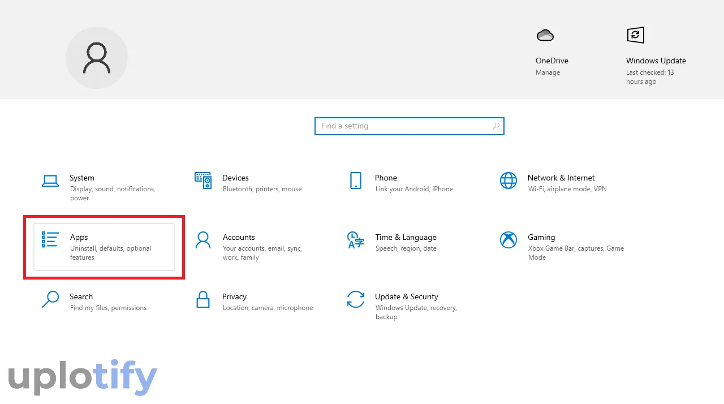Open Search settings title
Viewport: 724px width, 404px height.
click(x=81, y=296)
